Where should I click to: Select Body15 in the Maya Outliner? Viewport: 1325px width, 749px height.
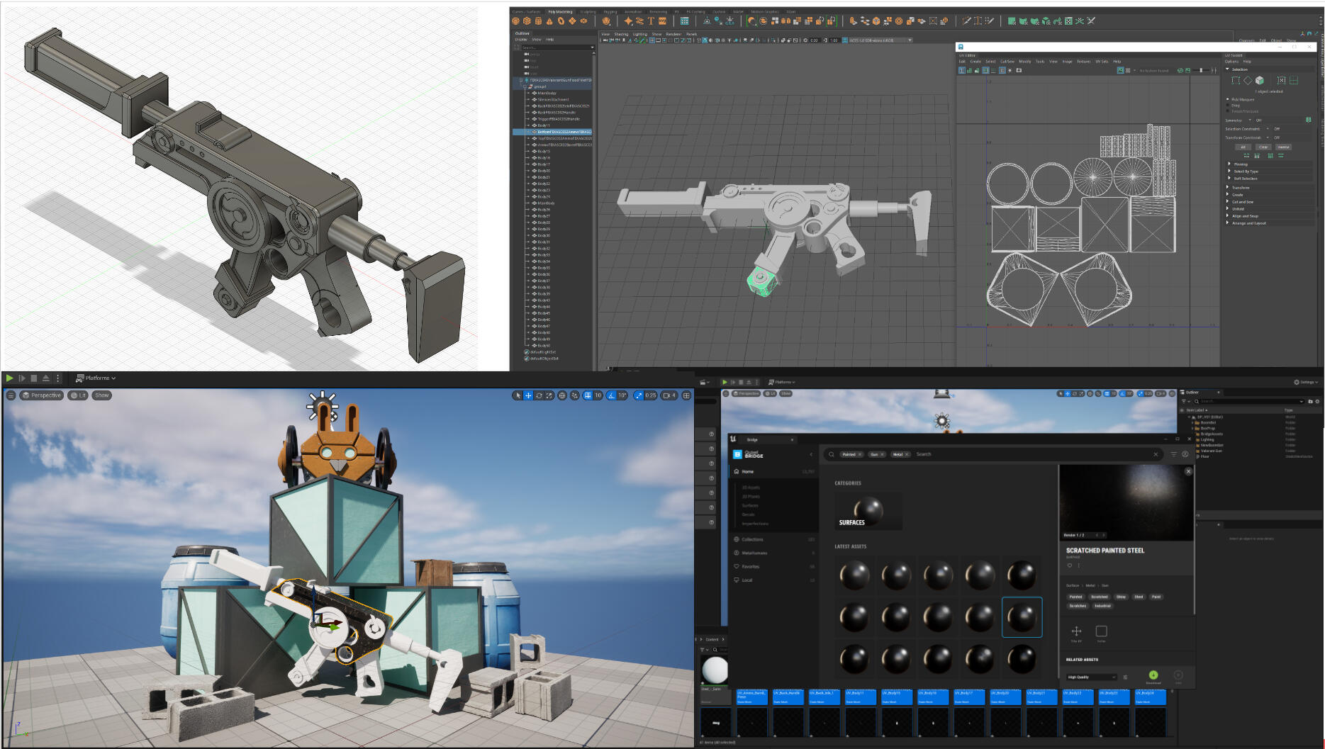[x=544, y=152]
